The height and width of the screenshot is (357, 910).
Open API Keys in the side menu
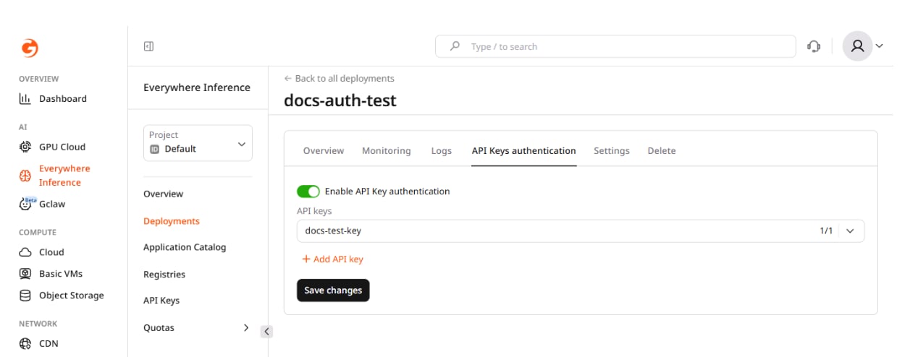click(161, 301)
